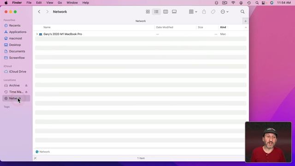Add a new tab with plus button

point(246,21)
